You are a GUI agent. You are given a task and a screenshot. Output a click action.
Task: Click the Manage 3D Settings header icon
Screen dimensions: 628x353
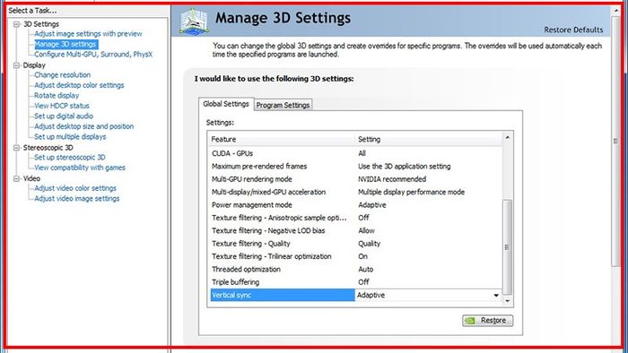coord(194,22)
